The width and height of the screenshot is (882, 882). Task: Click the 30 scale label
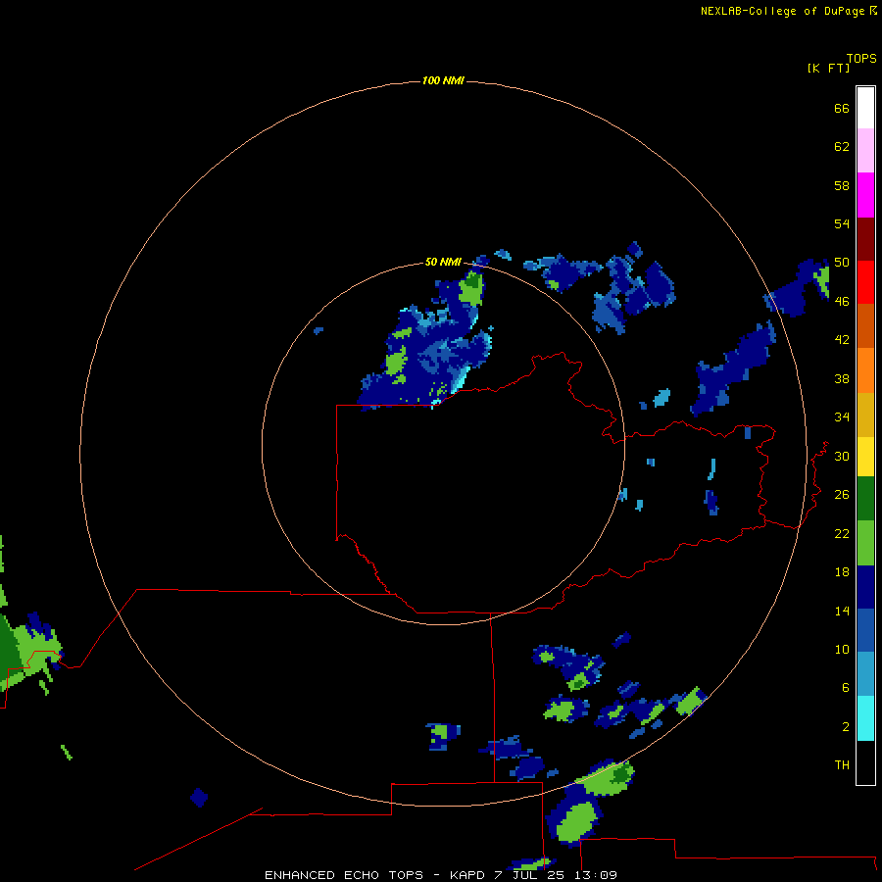842,456
